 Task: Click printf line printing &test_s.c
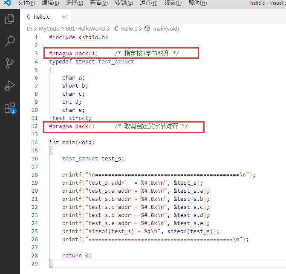coord(136,207)
